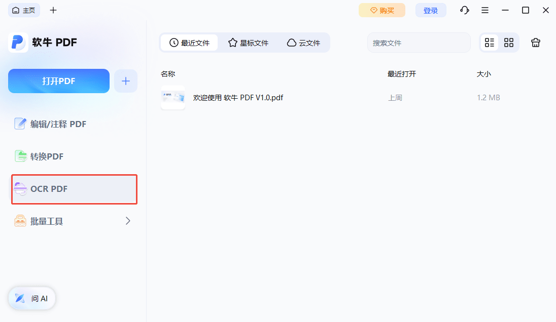Open the 问 AI assistant button

tap(32, 298)
